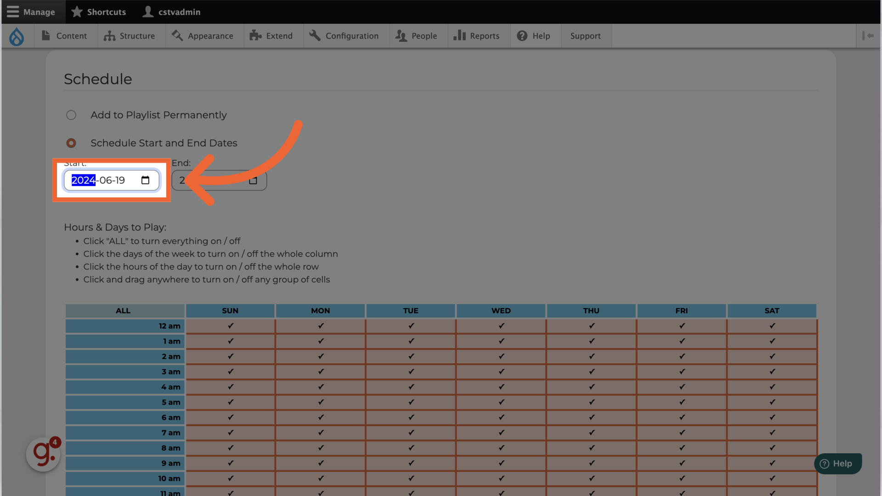This screenshot has height=496, width=882.
Task: Open the Start date calendar picker icon
Action: coord(145,180)
